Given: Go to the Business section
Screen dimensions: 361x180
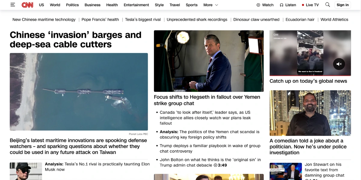Looking at the screenshot, I should 92,5.
